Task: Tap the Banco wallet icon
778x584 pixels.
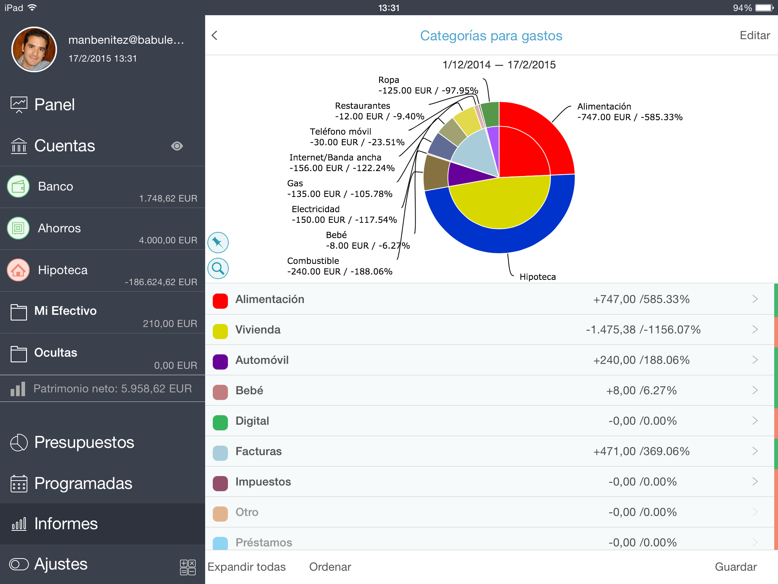Action: tap(18, 186)
